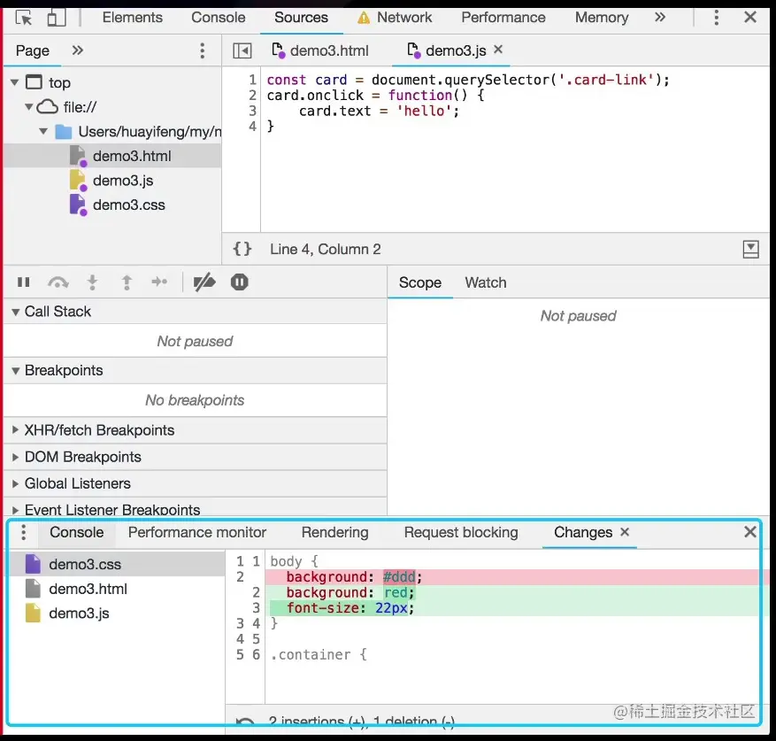Viewport: 776px width, 741px height.
Task: Select demo3.css in the Changes list
Action: point(117,564)
